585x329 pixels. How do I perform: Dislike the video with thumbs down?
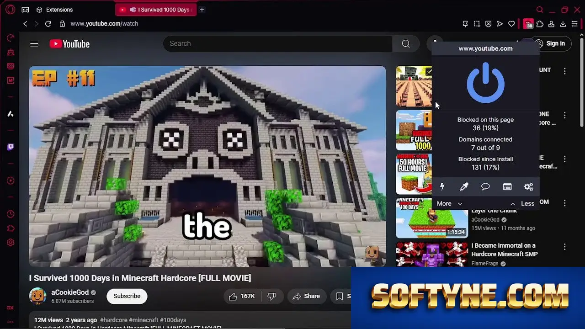tap(271, 296)
